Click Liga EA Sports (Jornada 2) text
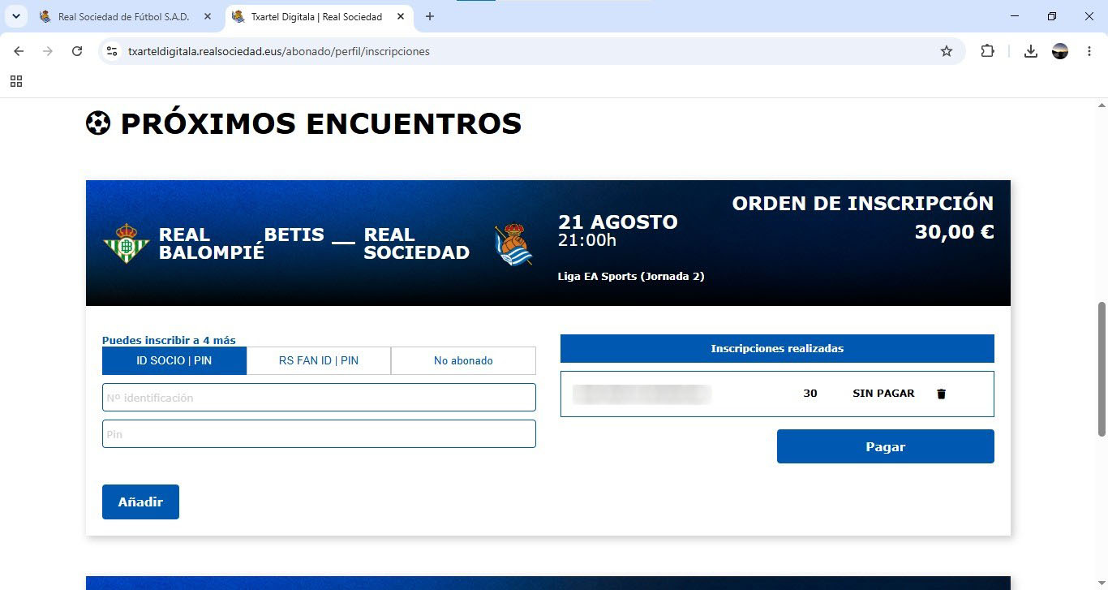The image size is (1108, 590). pos(631,276)
